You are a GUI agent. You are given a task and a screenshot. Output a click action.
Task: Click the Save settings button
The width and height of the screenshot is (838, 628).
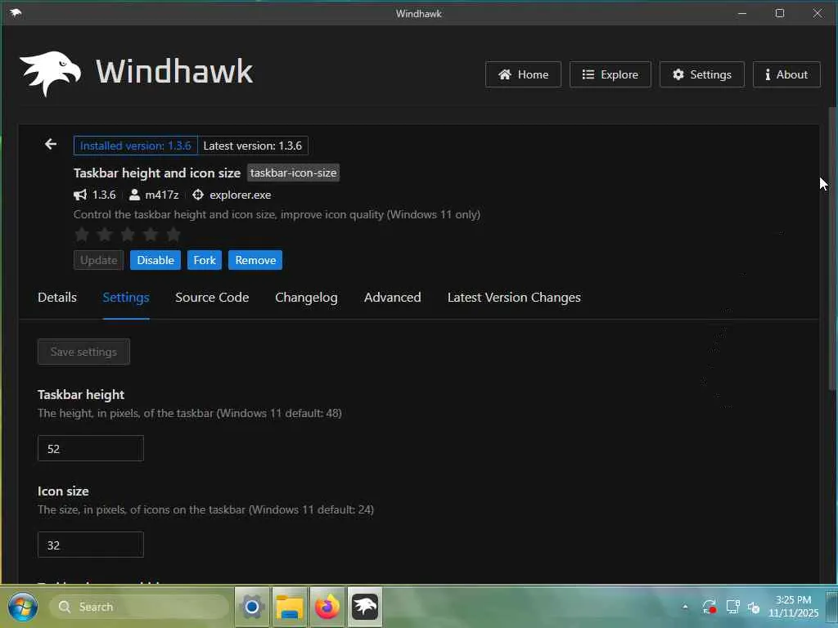[x=84, y=352]
